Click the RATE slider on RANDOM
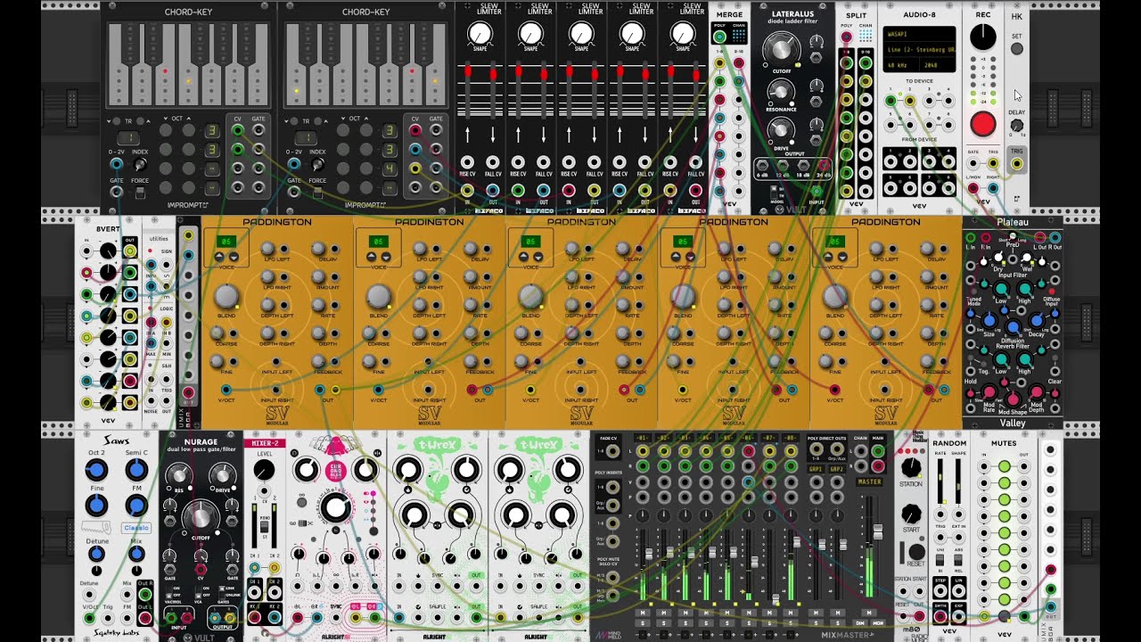1141x642 pixels. 940,481
